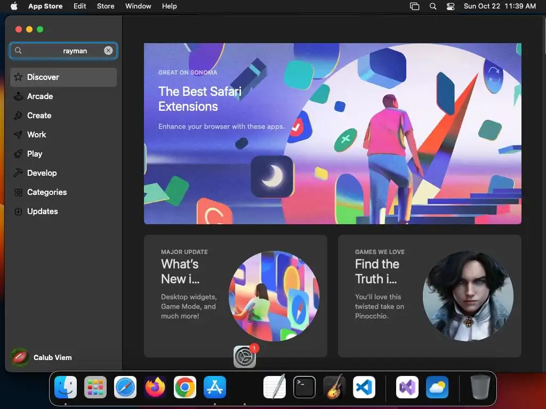The width and height of the screenshot is (546, 409).
Task: Open Stage Manager from menu bar
Action: pyautogui.click(x=414, y=6)
